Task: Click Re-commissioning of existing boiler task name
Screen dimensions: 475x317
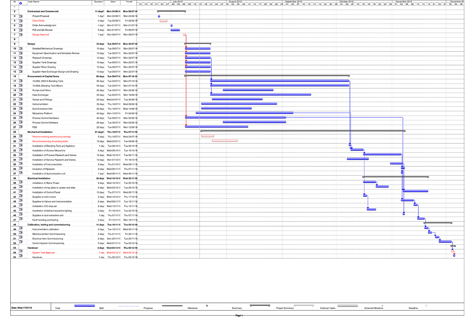Action: click(x=50, y=141)
